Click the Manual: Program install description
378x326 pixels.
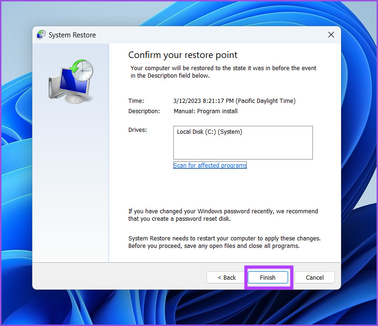coord(205,111)
